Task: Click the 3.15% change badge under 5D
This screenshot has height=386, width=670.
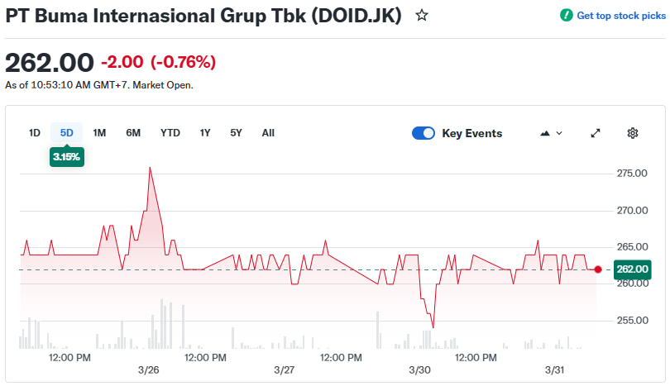Action: point(67,156)
